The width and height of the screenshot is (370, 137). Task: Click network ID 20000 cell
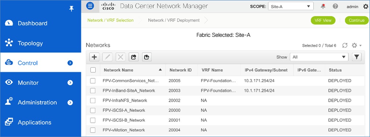(174, 110)
